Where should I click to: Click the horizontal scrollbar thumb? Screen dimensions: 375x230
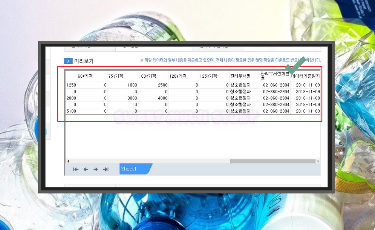[x=272, y=161]
